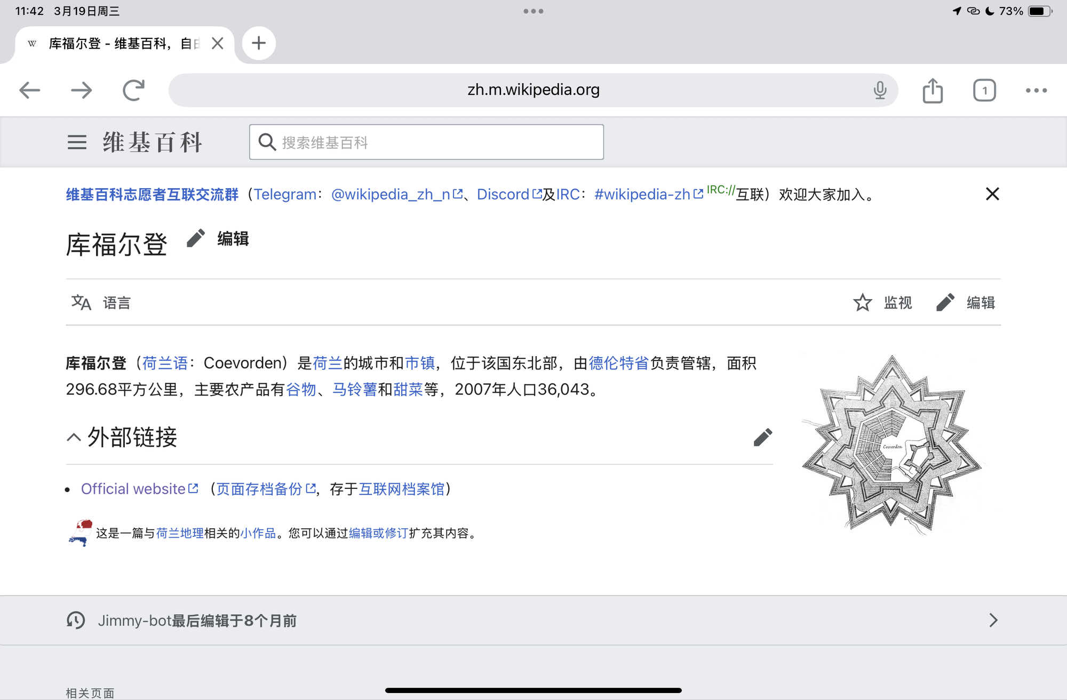Click the 搜索维基百科 search field
The image size is (1067, 700).
pos(426,142)
